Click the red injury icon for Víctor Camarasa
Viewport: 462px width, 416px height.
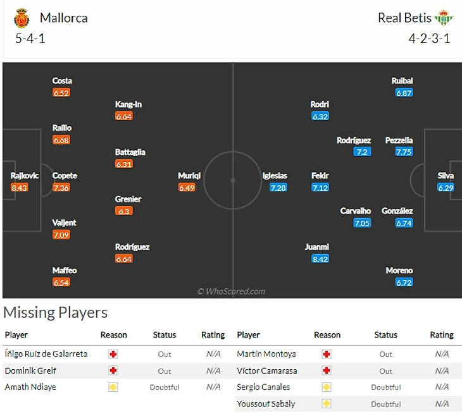(x=327, y=370)
